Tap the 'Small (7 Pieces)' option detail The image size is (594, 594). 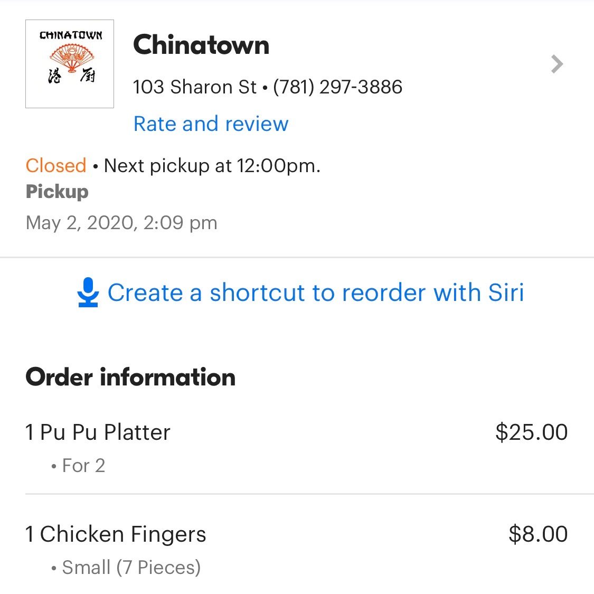tap(131, 568)
